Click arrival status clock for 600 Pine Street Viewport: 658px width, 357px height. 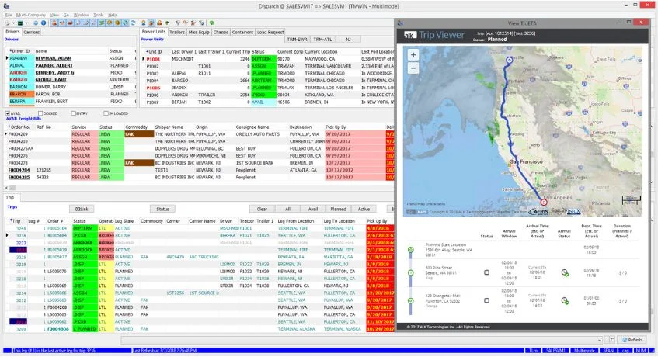pyautogui.click(x=565, y=272)
